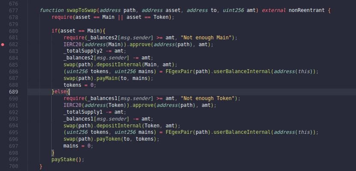Click FEgexPair(path) on line 686
The image size is (356, 171).
pos(187,71)
